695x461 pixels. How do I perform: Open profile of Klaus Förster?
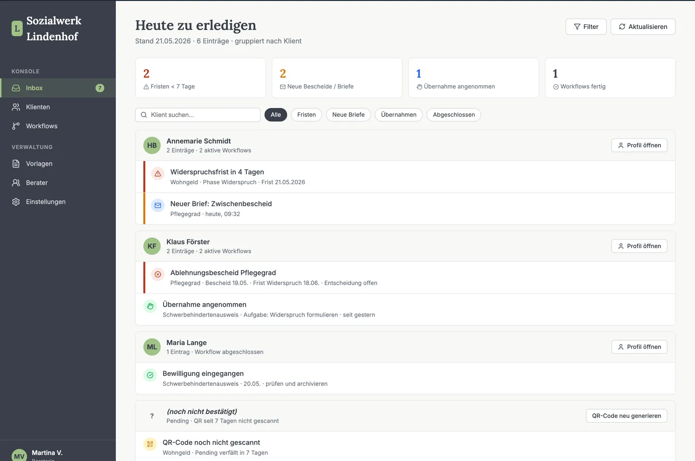(x=639, y=246)
